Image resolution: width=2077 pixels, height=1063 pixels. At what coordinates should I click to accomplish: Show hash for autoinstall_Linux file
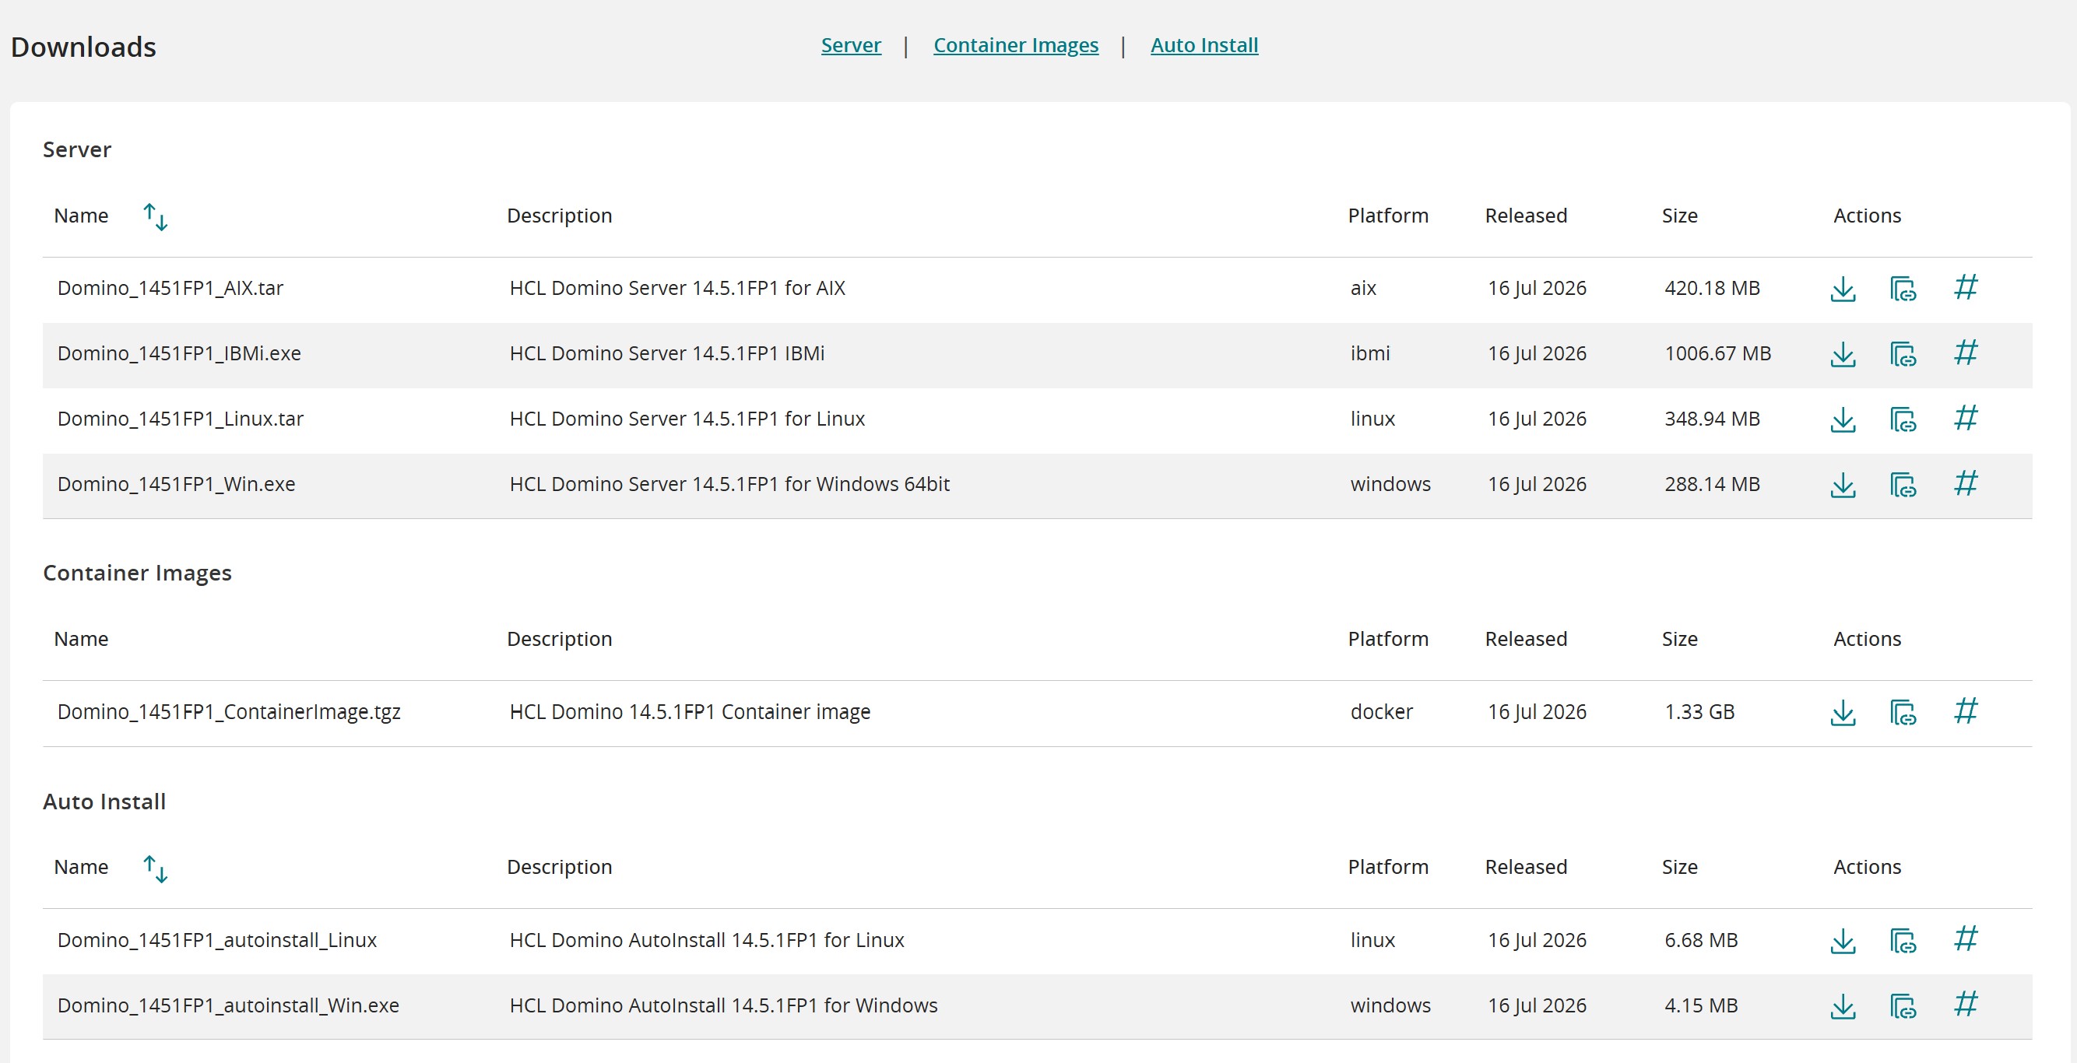(x=1966, y=939)
